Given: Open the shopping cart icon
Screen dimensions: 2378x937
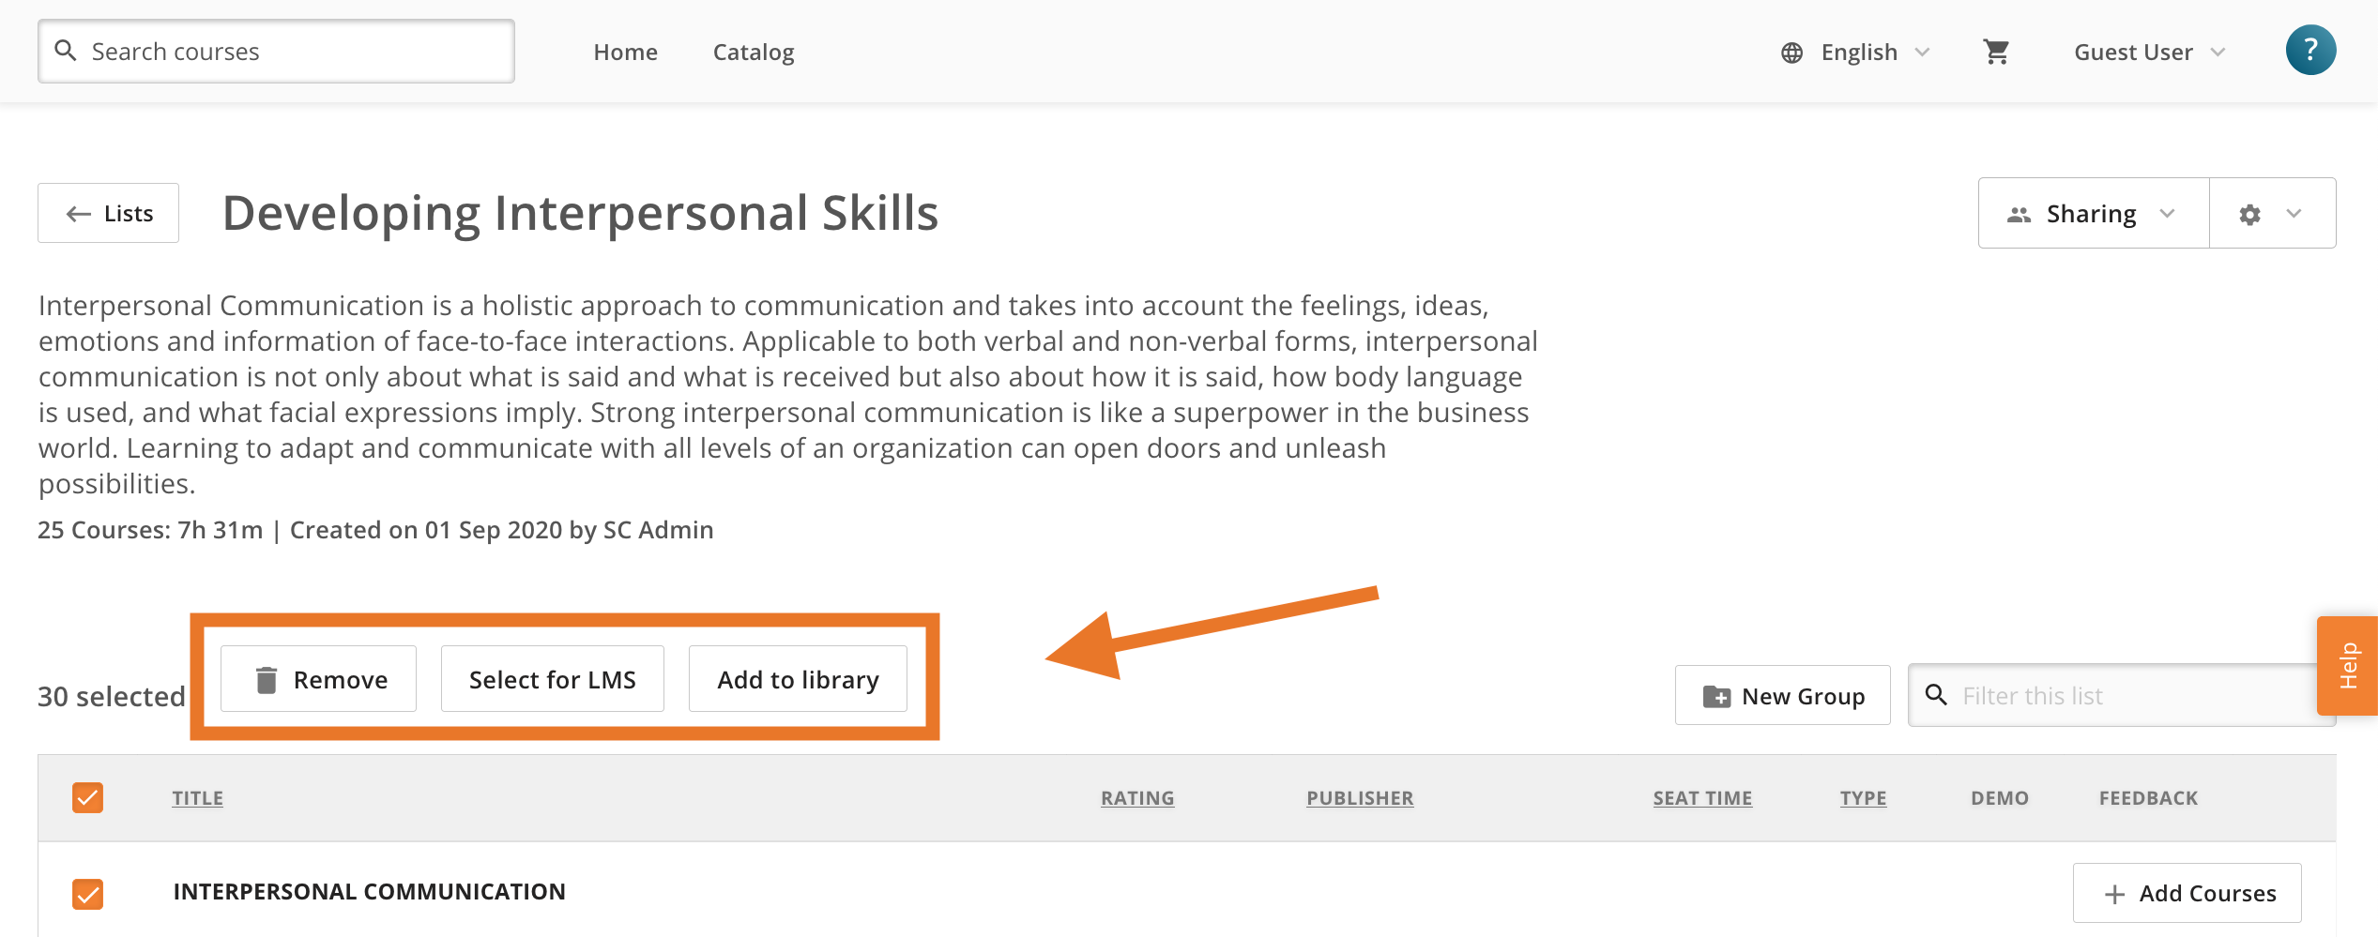Looking at the screenshot, I should [x=1996, y=52].
